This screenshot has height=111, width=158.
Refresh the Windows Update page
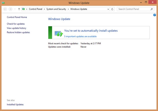[112, 9]
